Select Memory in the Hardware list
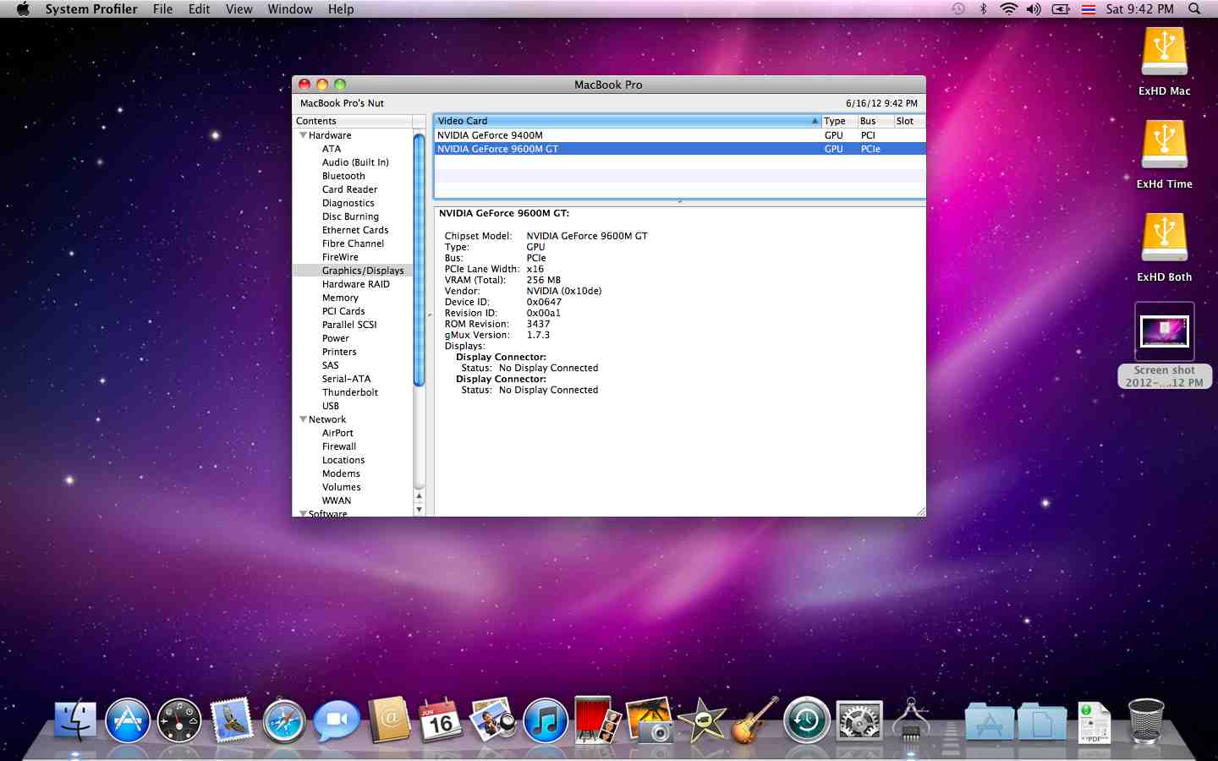 (340, 298)
